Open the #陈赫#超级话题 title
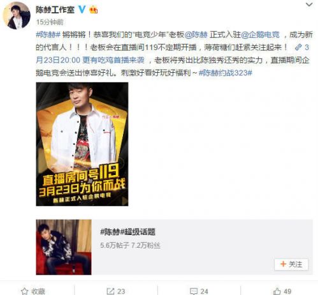The image size is (318, 295). (x=127, y=232)
